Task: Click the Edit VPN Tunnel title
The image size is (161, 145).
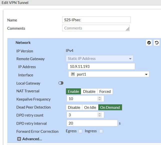Action: tap(15, 3)
